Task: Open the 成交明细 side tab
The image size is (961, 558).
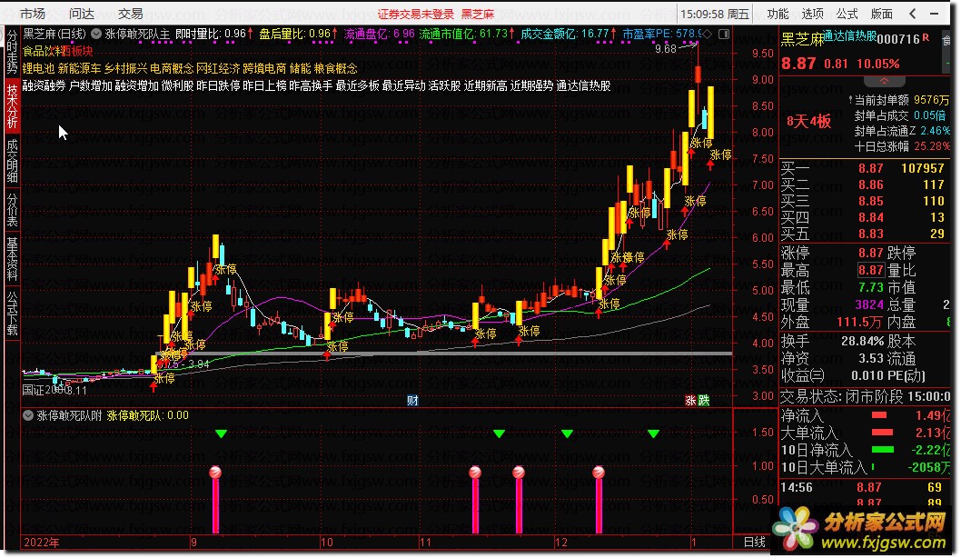Action: pyautogui.click(x=12, y=161)
